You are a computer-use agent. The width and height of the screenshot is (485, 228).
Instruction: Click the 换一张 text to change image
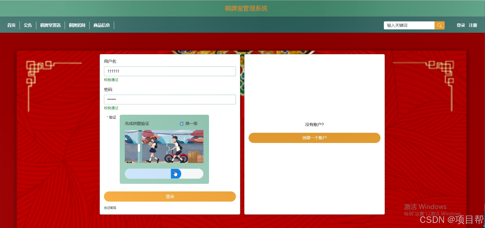pyautogui.click(x=191, y=124)
